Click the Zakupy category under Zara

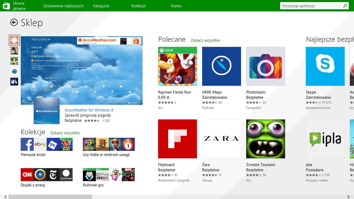(x=207, y=180)
